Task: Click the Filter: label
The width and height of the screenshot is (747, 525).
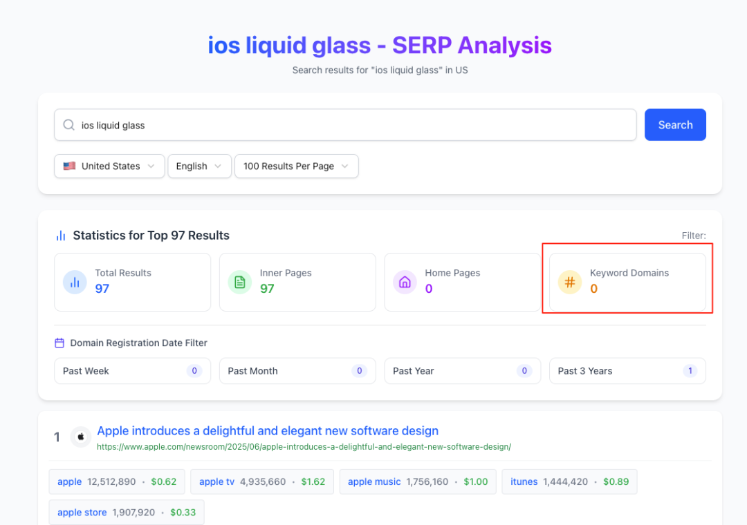Action: pyautogui.click(x=694, y=236)
